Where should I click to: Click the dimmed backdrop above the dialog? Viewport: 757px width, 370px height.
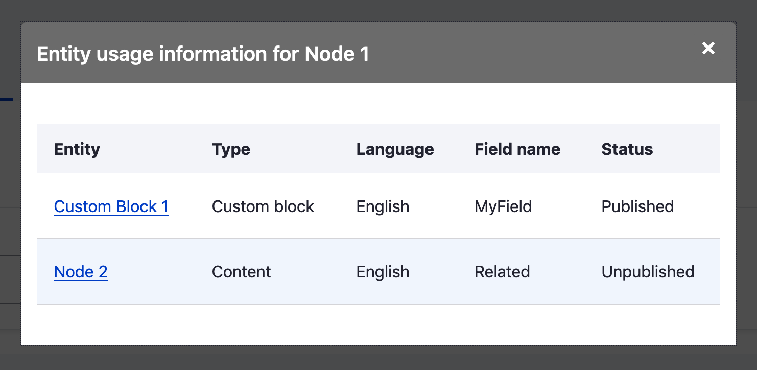378,10
